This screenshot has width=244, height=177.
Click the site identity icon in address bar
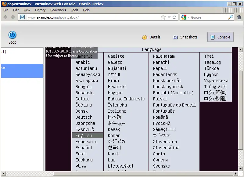click(x=22, y=17)
